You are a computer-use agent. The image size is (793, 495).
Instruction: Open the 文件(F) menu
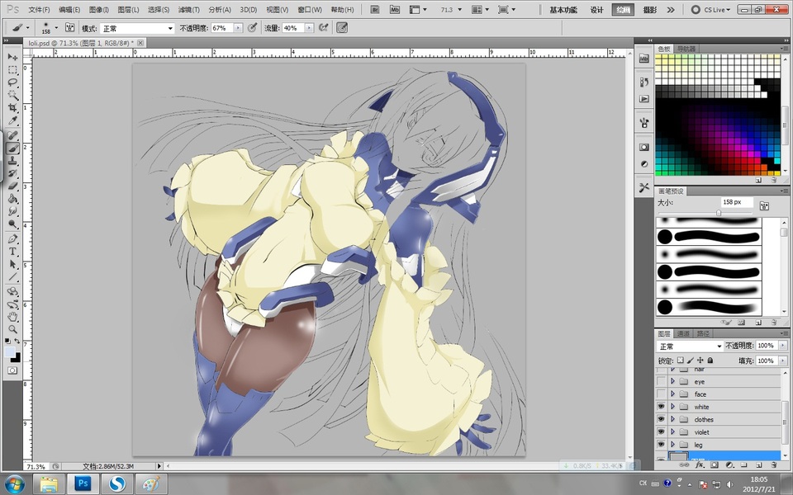click(39, 10)
